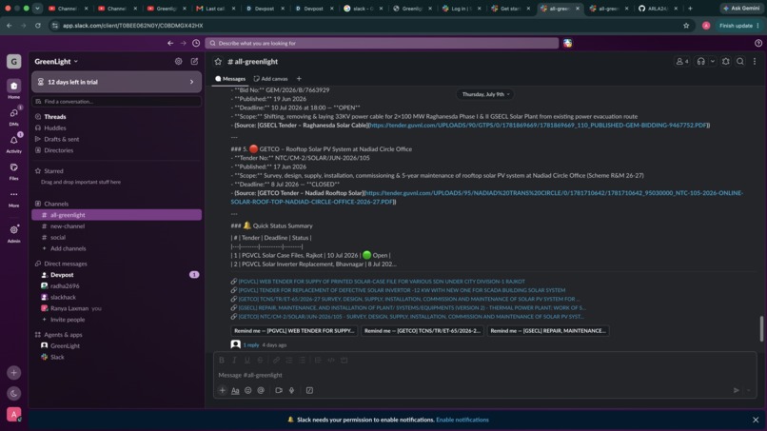
Task: Open the Thursday, July 9th date dropdown
Action: pos(485,94)
